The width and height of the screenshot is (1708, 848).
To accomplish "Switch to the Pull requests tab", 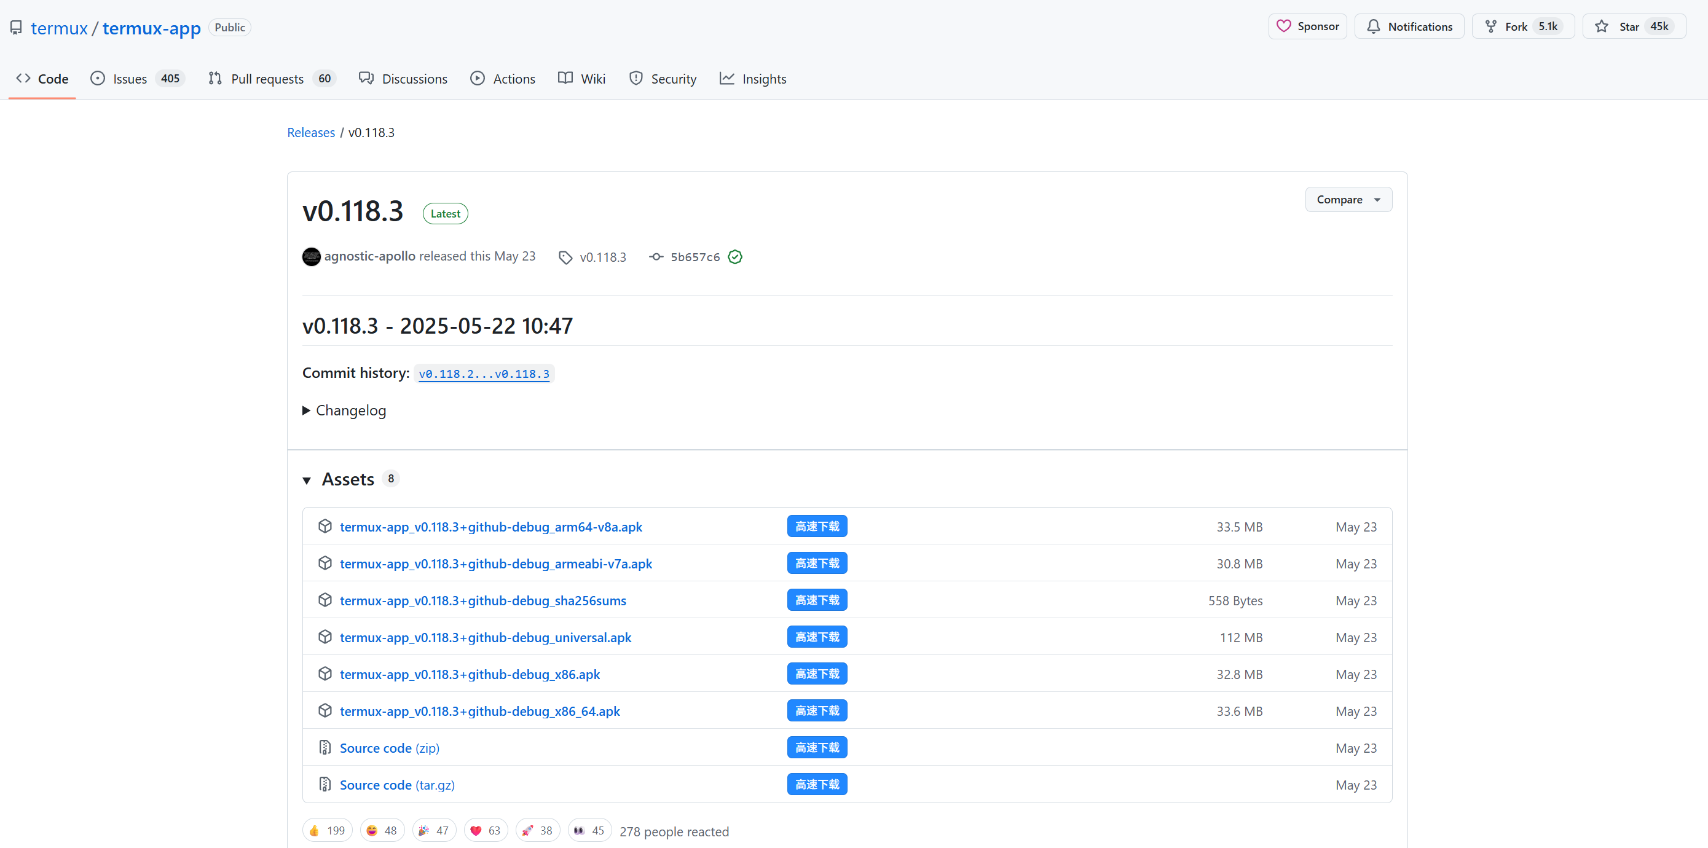I will tap(267, 79).
